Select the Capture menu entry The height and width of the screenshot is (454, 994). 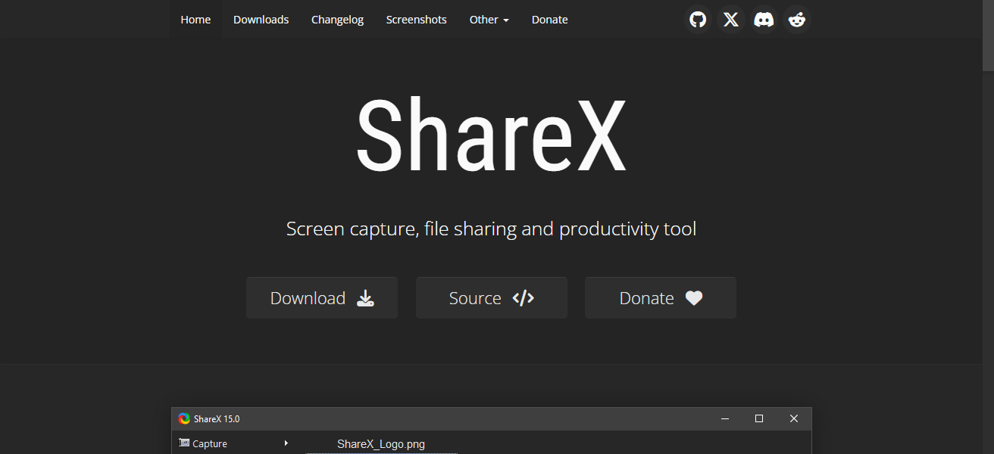point(210,444)
